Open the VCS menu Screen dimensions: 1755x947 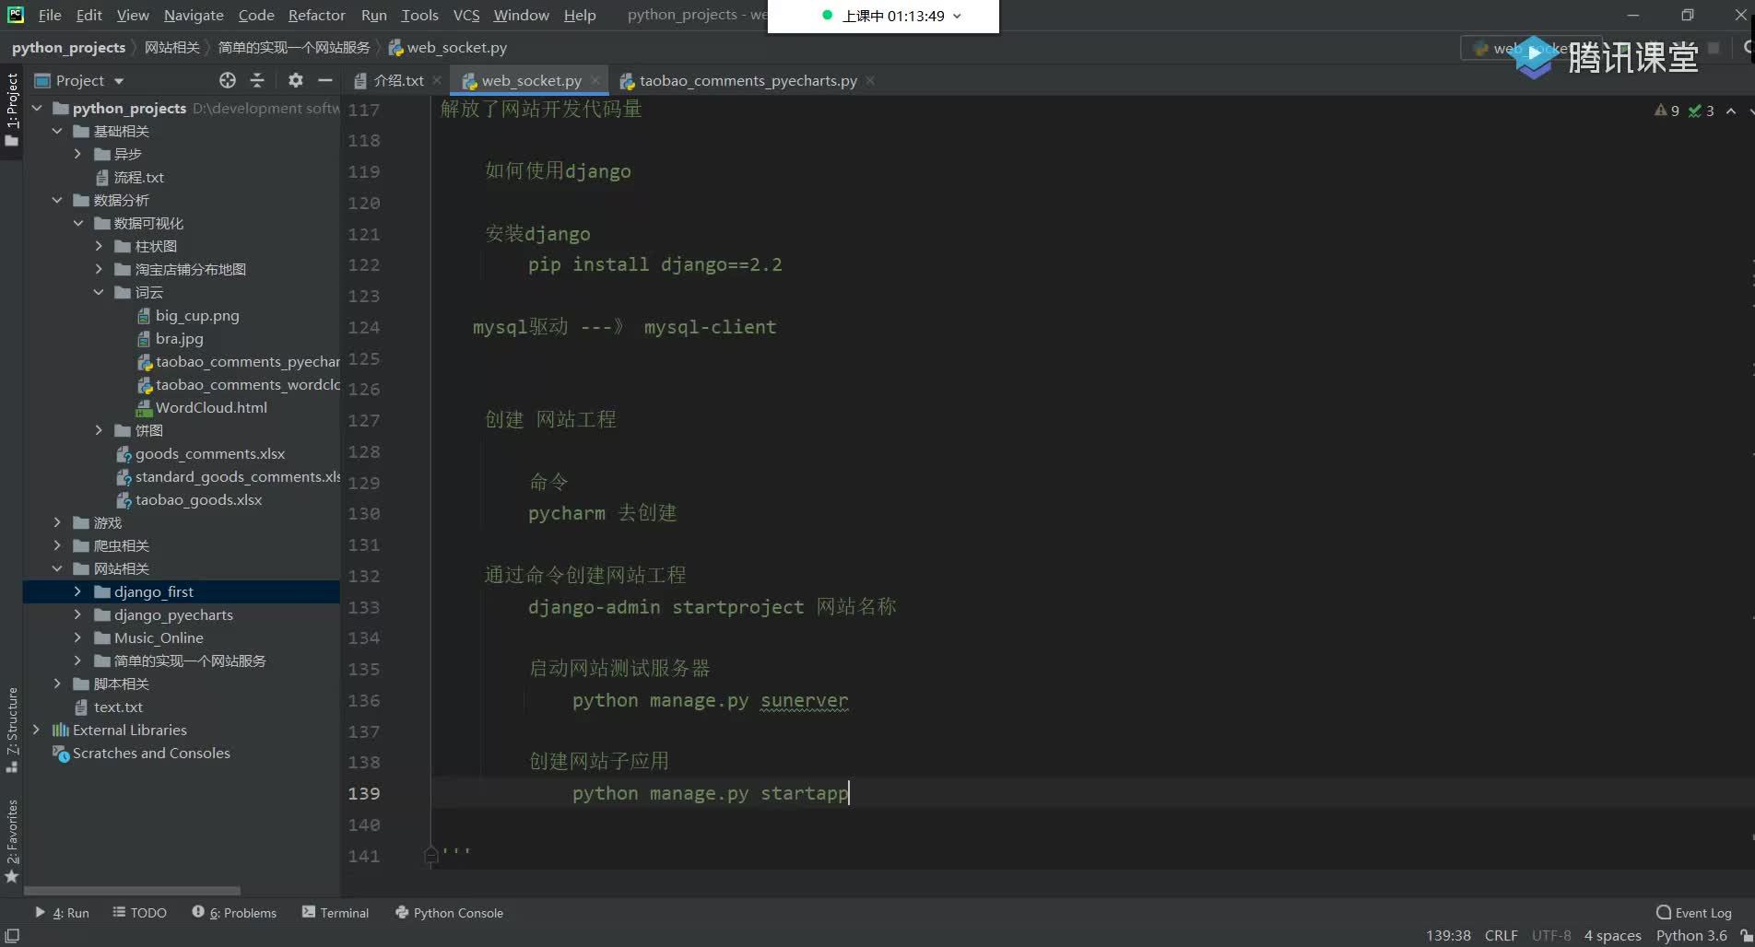466,15
